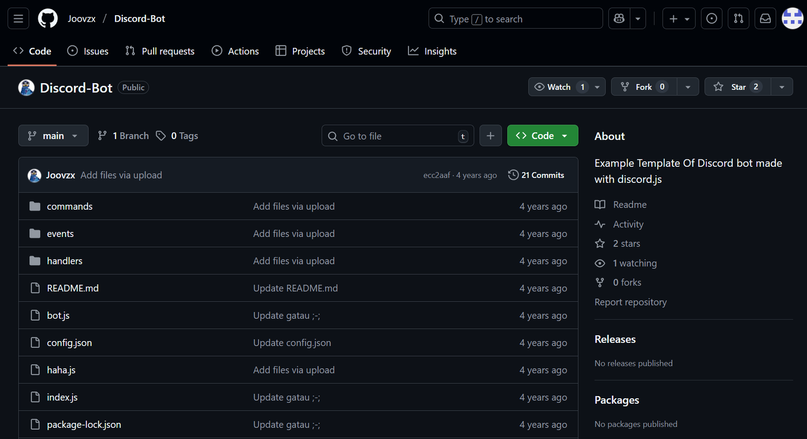Click the GitHub logo home icon
807x439 pixels.
[48, 19]
